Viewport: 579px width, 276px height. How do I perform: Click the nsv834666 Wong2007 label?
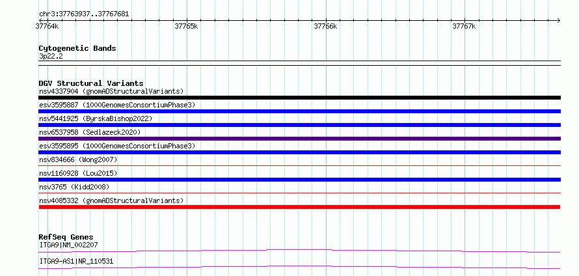click(78, 159)
